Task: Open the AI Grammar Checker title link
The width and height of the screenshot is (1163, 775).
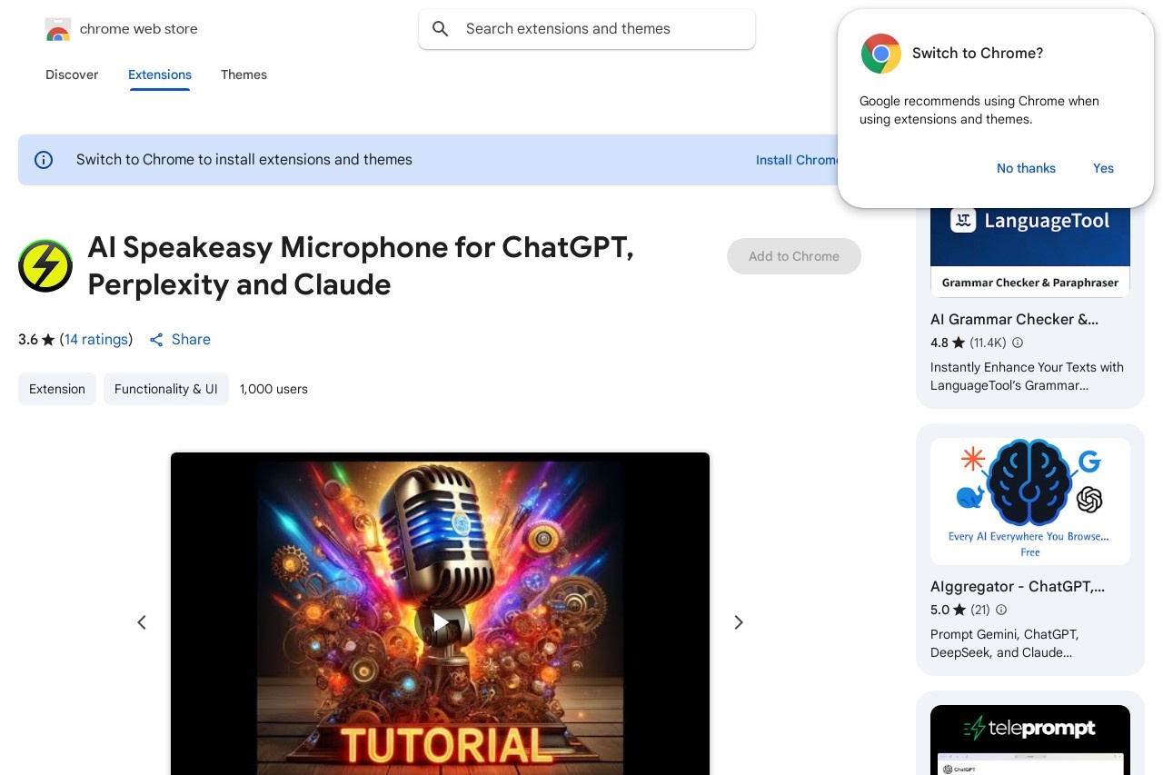Action: (x=1014, y=320)
